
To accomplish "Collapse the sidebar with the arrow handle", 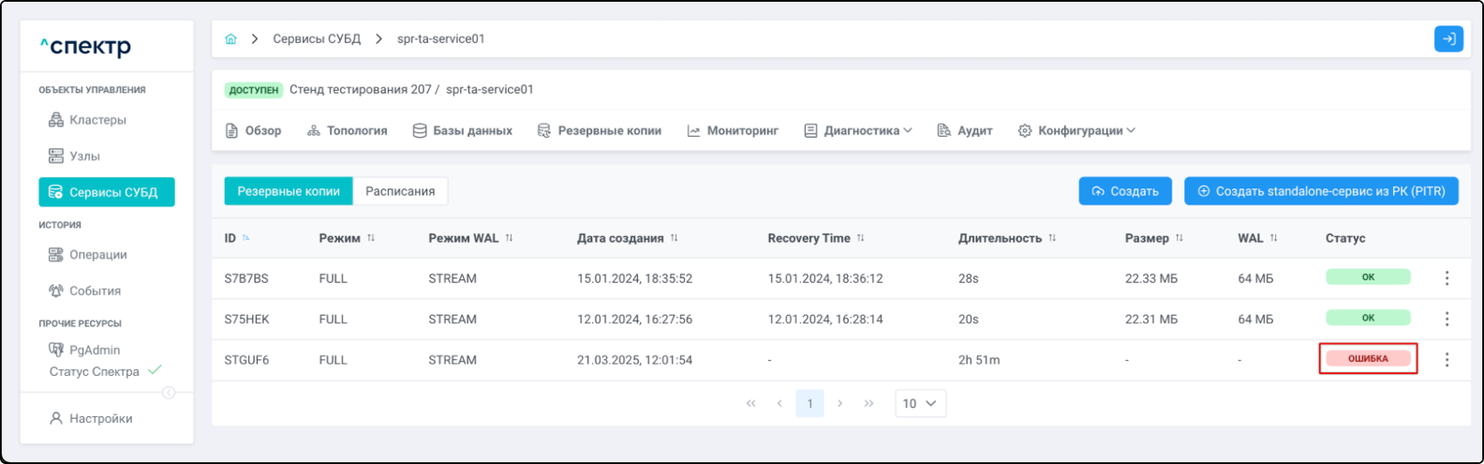I will pos(169,393).
